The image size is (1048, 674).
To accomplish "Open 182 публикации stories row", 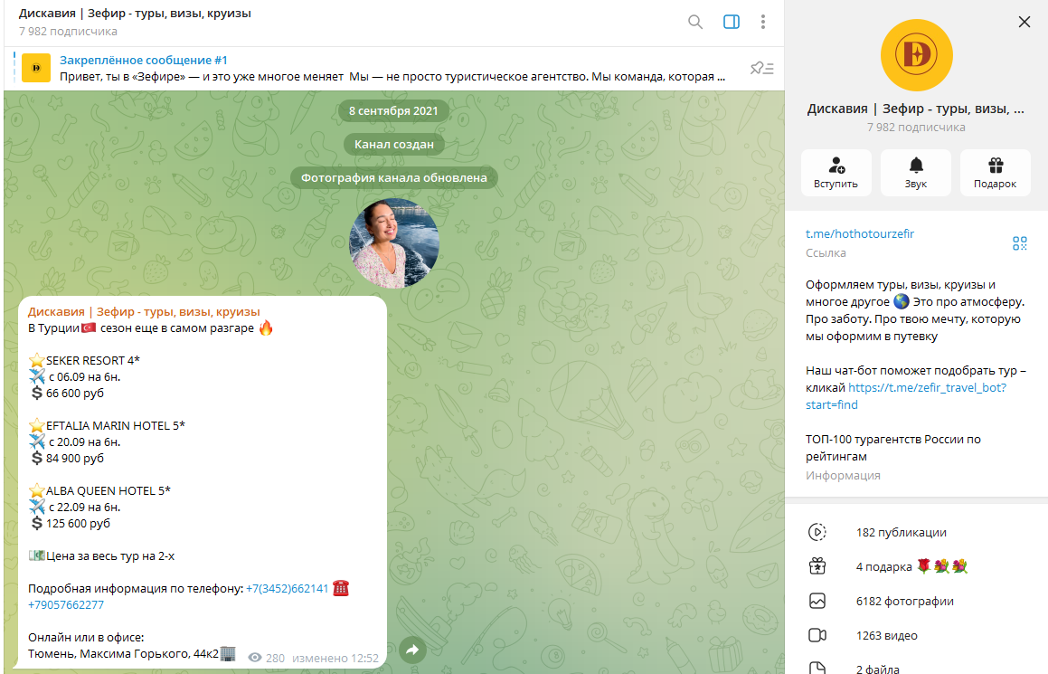I will 916,532.
